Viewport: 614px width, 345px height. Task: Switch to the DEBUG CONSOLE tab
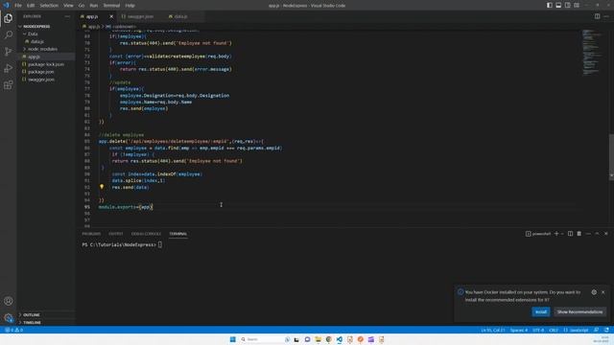tap(146, 234)
